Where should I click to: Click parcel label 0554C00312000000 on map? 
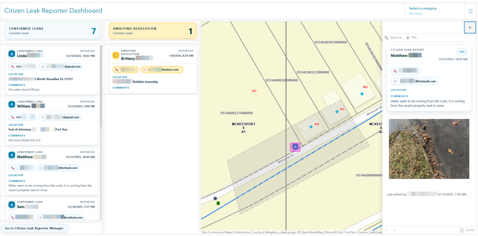click(x=313, y=72)
